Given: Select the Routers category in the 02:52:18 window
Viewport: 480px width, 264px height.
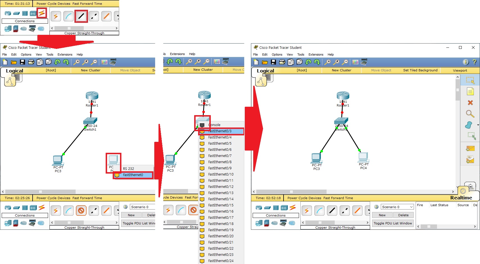Looking at the screenshot, I should point(259,208).
